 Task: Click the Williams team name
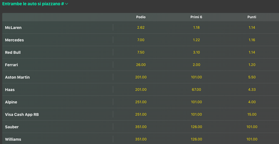point(13,139)
